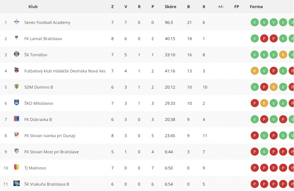The height and width of the screenshot is (191, 294).
Task: Open FK Slovan Ivanka pri Dunaji link
Action: [x=50, y=136]
